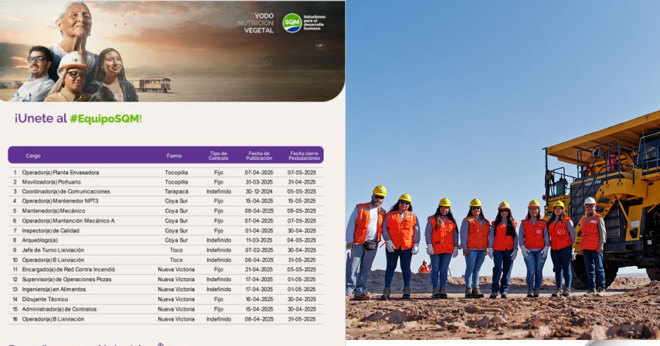Select 'Encargado(a) de Red Contra Incendió' title

click(68, 270)
